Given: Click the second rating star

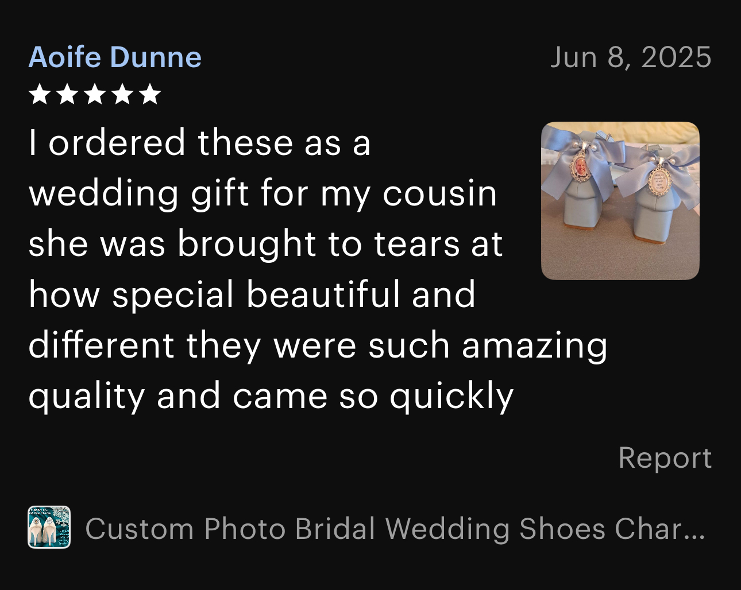Looking at the screenshot, I should pyautogui.click(x=67, y=94).
